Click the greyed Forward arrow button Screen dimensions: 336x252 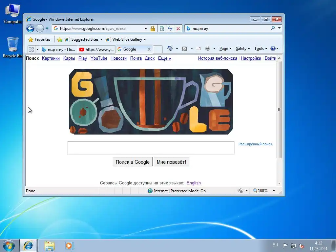click(40, 28)
